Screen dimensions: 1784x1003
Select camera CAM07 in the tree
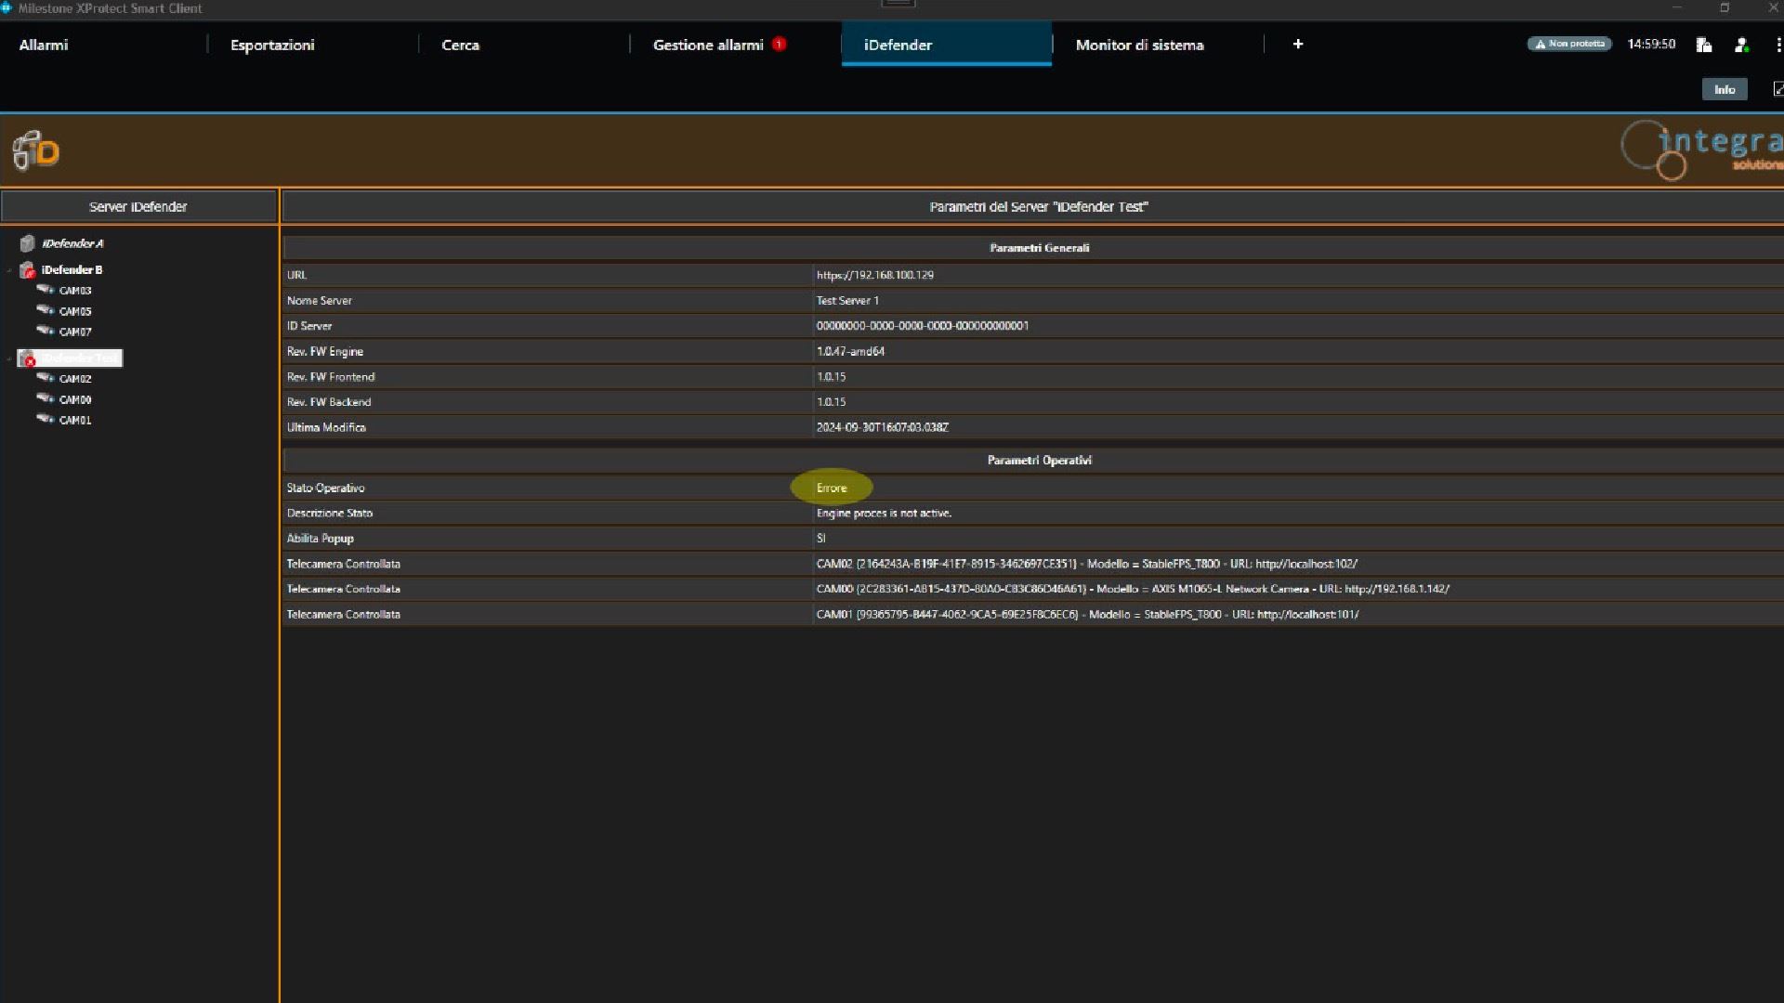point(75,332)
